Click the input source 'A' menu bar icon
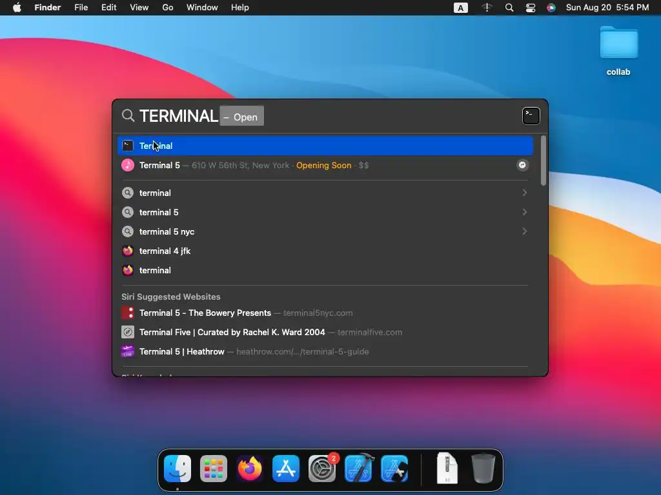Image resolution: width=661 pixels, height=495 pixels. [461, 8]
